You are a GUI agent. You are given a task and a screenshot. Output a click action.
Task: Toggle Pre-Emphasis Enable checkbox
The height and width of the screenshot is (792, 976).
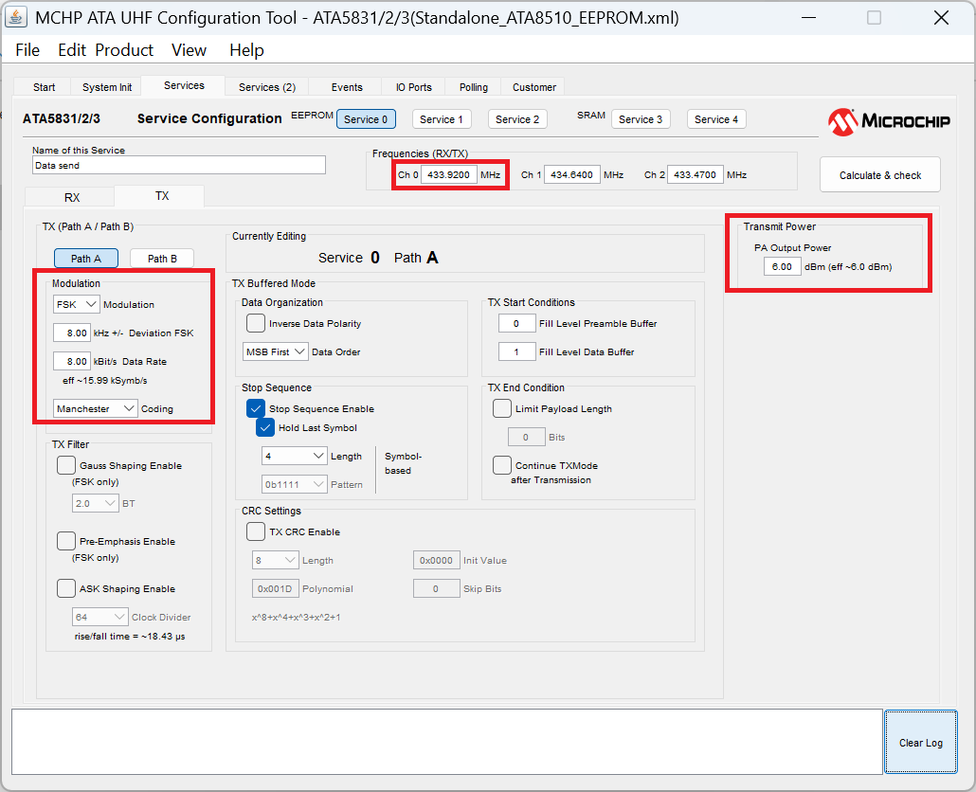[x=66, y=541]
